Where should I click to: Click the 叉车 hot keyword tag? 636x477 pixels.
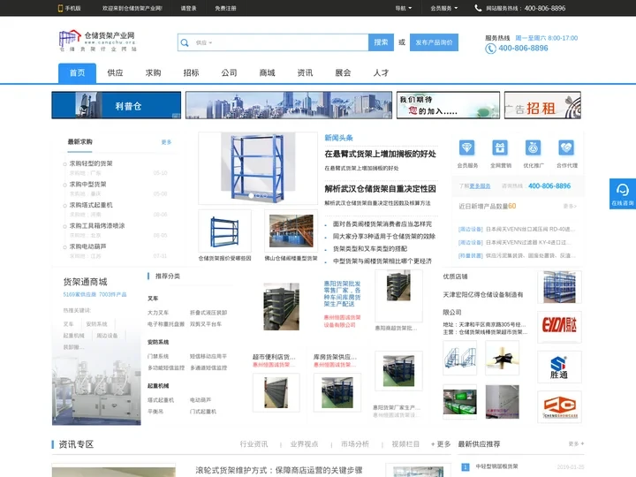pyautogui.click(x=69, y=324)
